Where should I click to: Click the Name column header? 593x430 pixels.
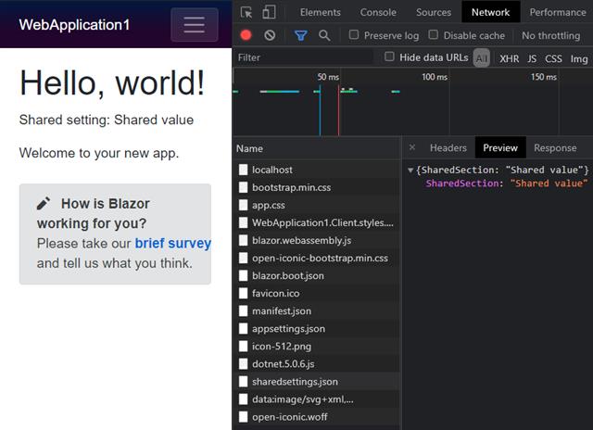[x=317, y=148]
